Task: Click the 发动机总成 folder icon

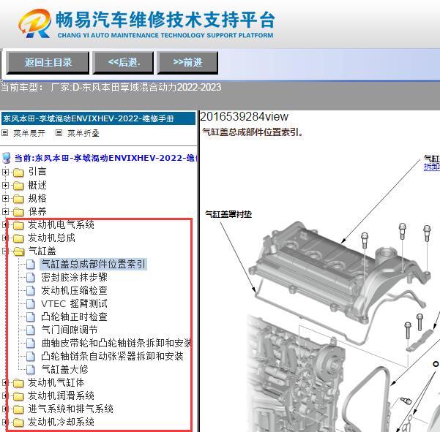Action: 18,238
